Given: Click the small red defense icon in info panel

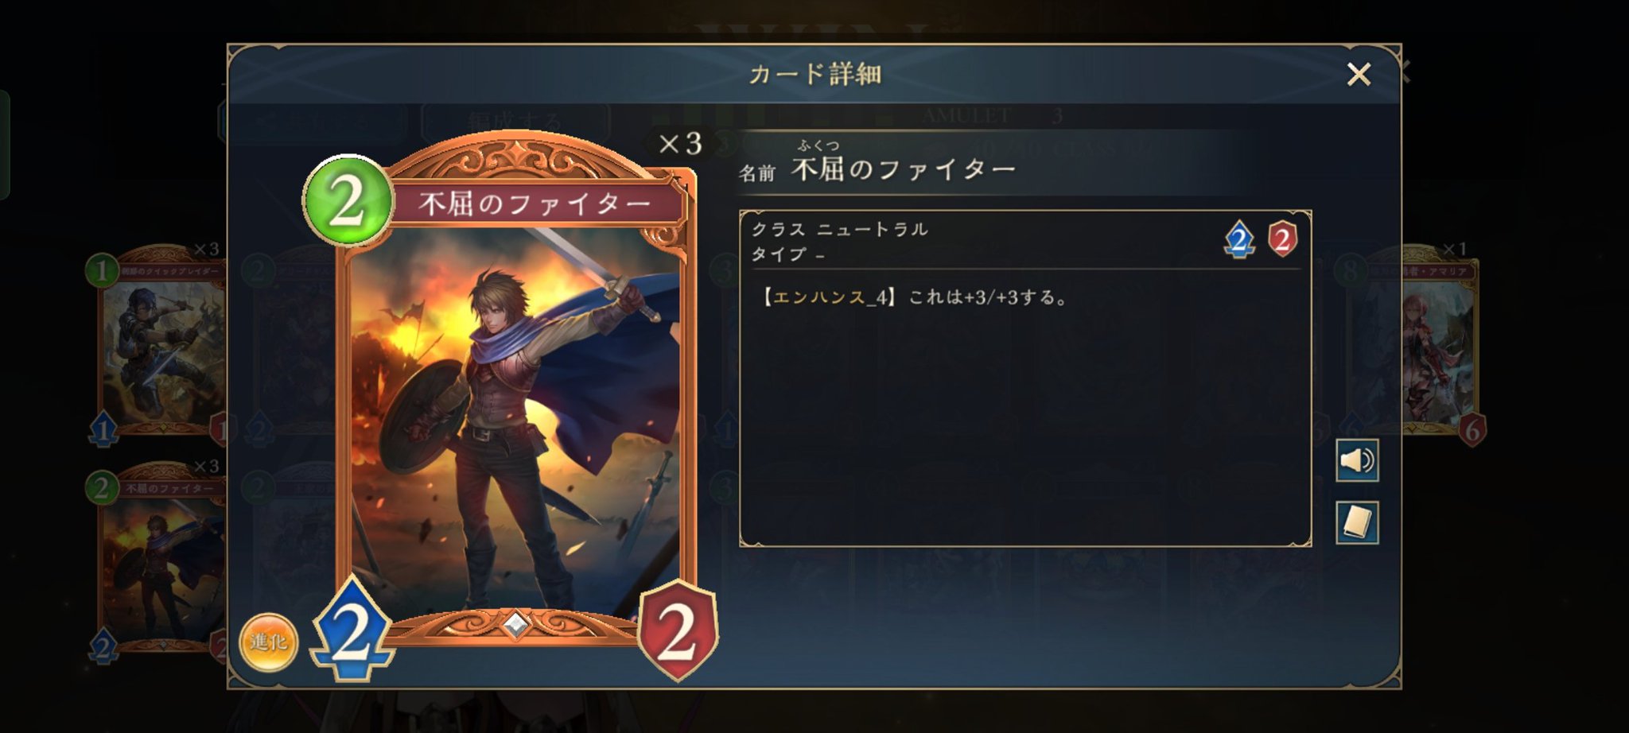Looking at the screenshot, I should (1282, 239).
